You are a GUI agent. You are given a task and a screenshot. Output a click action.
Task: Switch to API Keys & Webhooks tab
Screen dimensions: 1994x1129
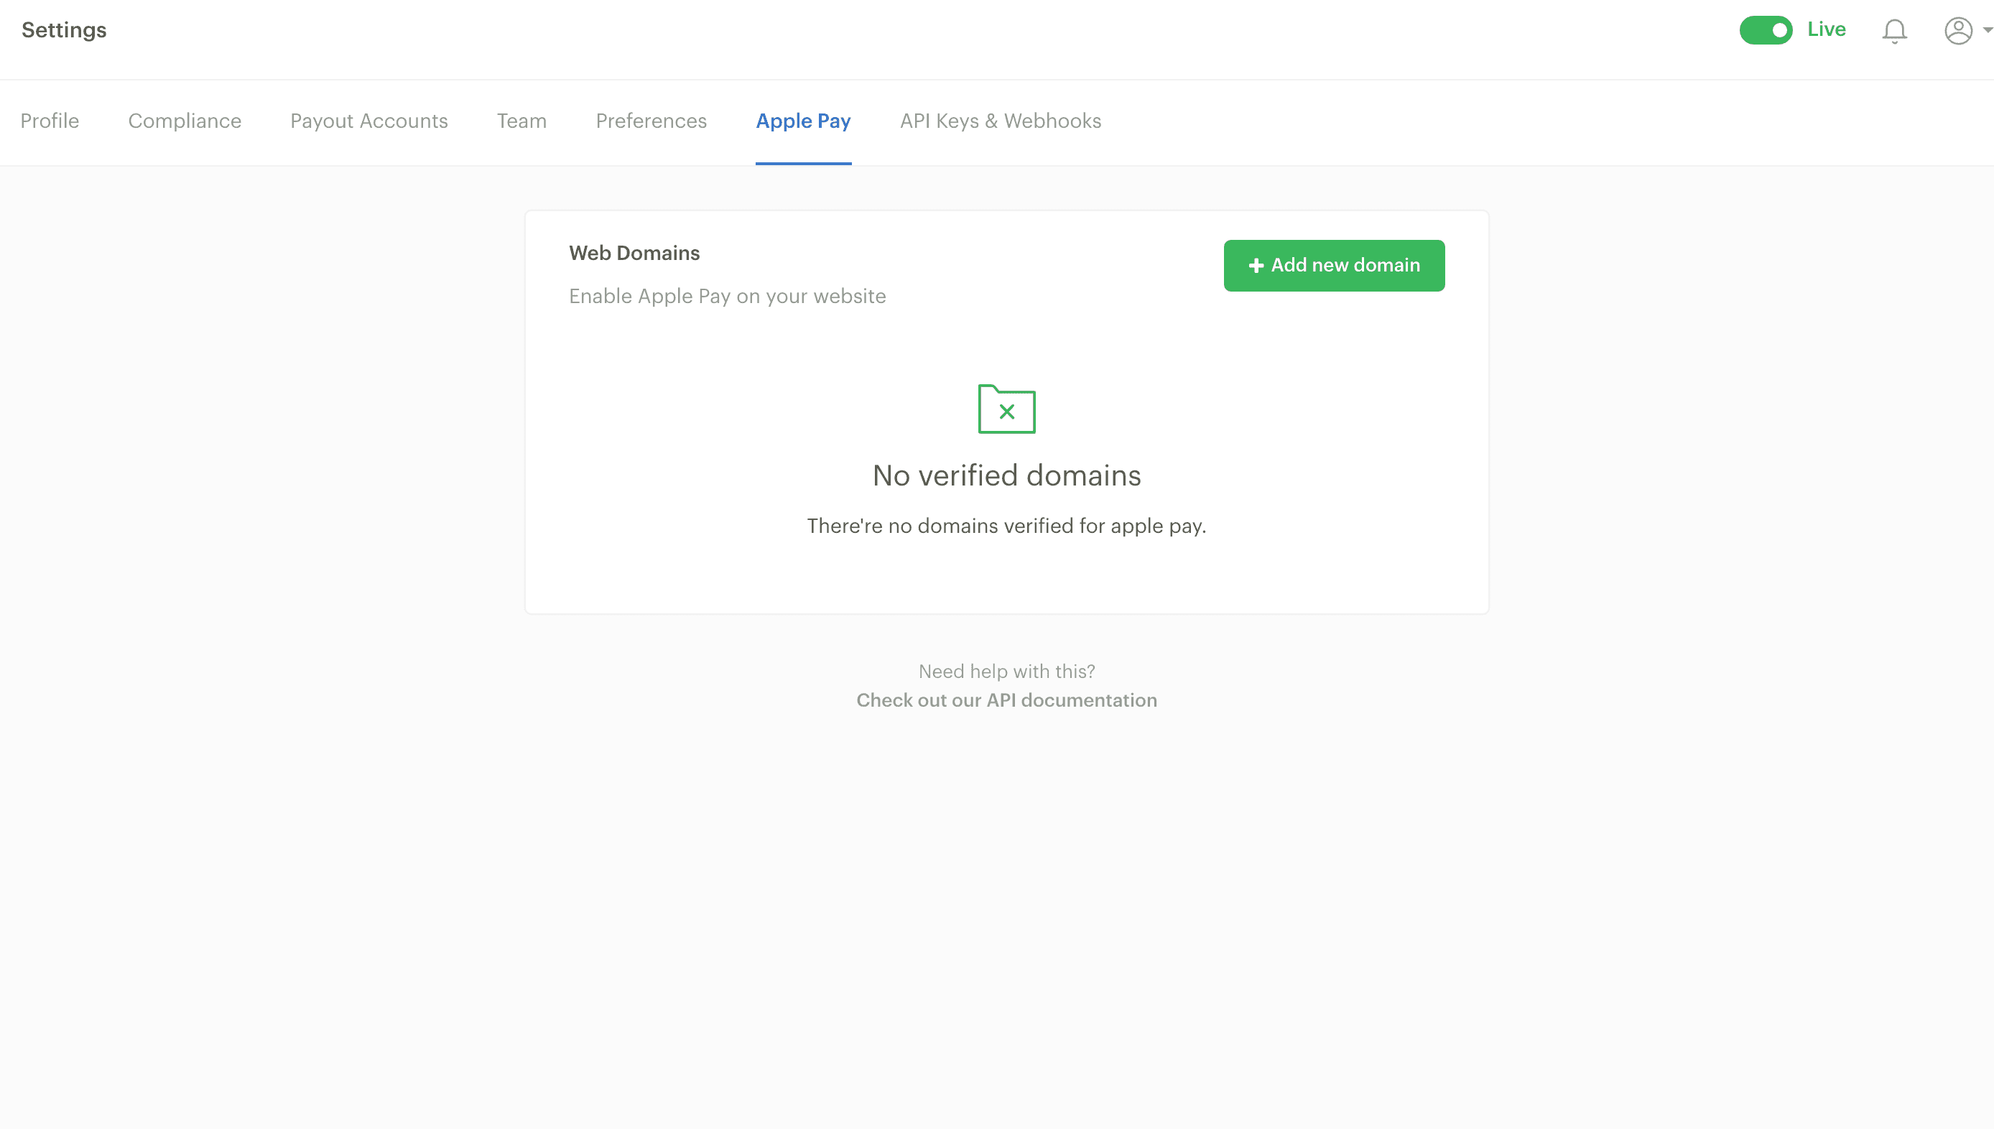point(1000,121)
